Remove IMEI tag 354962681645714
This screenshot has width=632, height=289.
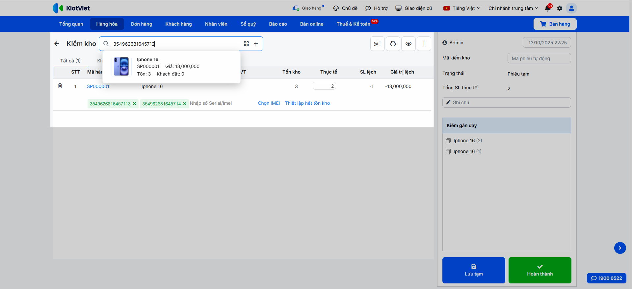[185, 104]
